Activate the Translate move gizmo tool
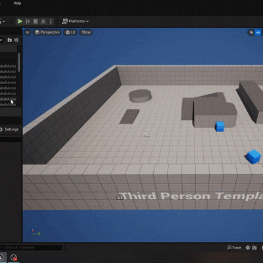This screenshot has height=263, width=263. 258,32
